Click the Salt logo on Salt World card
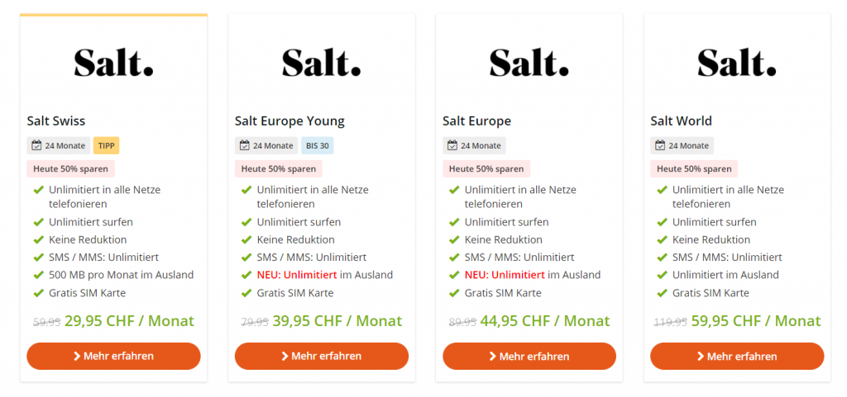 point(737,63)
